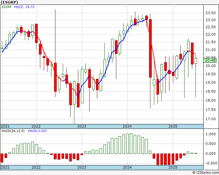The image size is (219, 175).
Task: Click 2021 on the MACD timeline
Action: click(x=5, y=167)
